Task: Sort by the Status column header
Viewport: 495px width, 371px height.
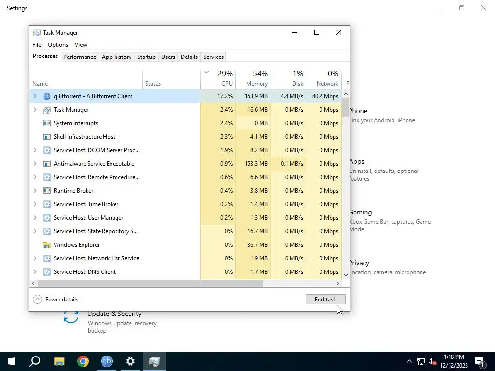Action: pyautogui.click(x=172, y=78)
